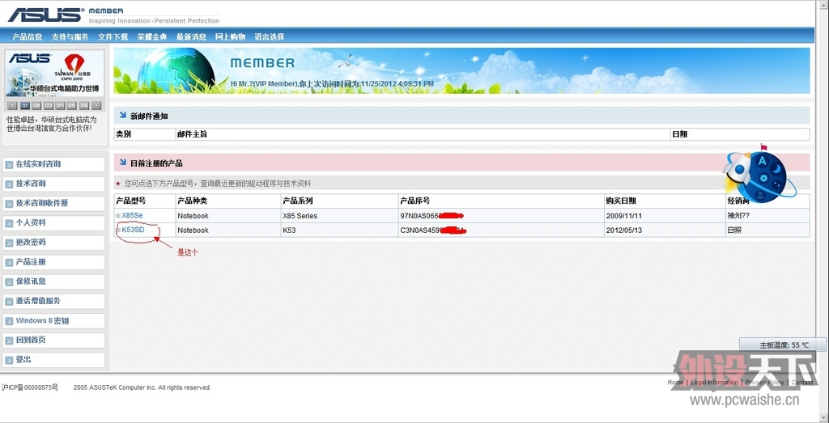Click the 目前注册的产品 section arrow icon
Image resolution: width=829 pixels, height=423 pixels.
point(123,163)
